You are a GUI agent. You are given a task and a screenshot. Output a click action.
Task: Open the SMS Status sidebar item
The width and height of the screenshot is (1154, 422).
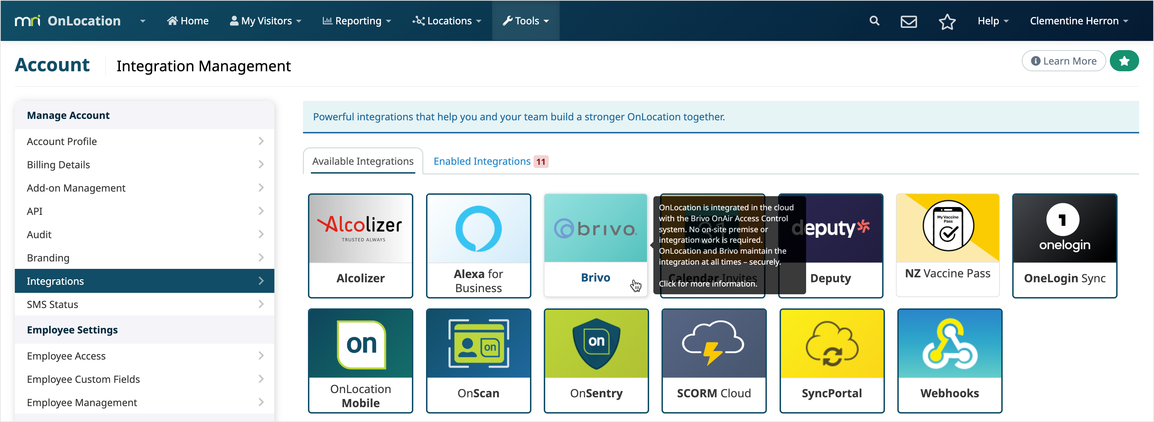coord(144,305)
